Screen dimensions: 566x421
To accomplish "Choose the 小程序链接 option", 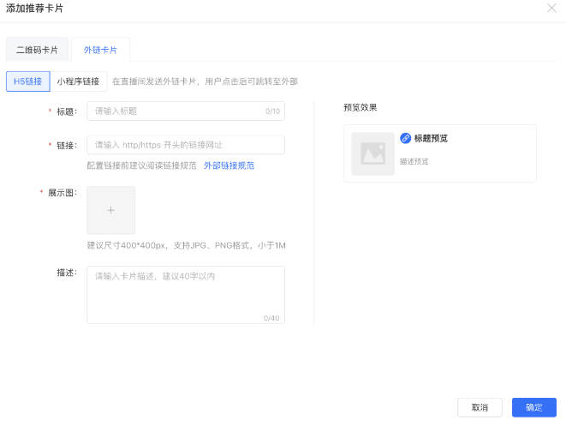I will [78, 81].
